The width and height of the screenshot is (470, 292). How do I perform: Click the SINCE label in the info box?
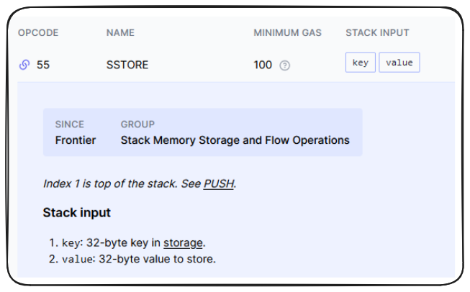(69, 124)
